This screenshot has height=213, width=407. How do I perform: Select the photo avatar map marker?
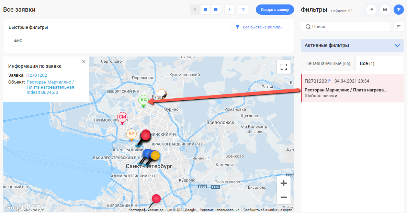pyautogui.click(x=161, y=94)
